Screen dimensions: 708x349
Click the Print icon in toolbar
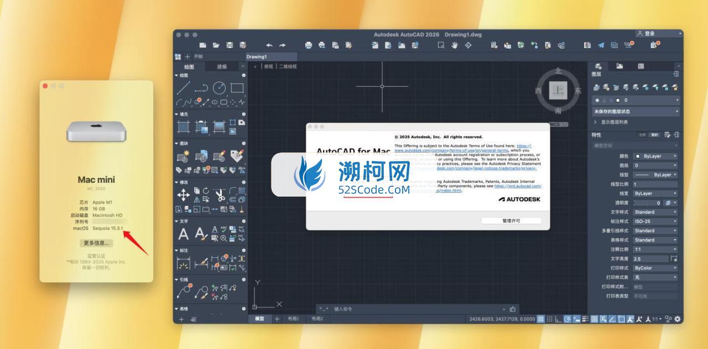click(x=309, y=45)
